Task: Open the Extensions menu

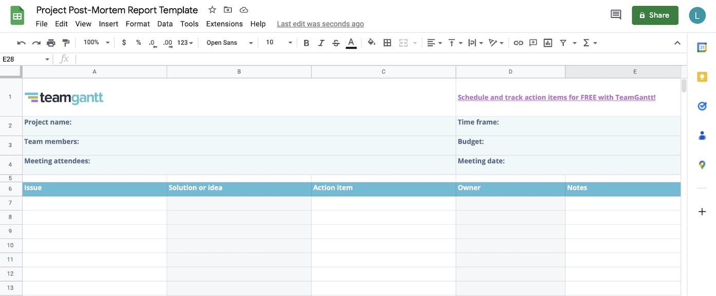Action: (x=224, y=24)
